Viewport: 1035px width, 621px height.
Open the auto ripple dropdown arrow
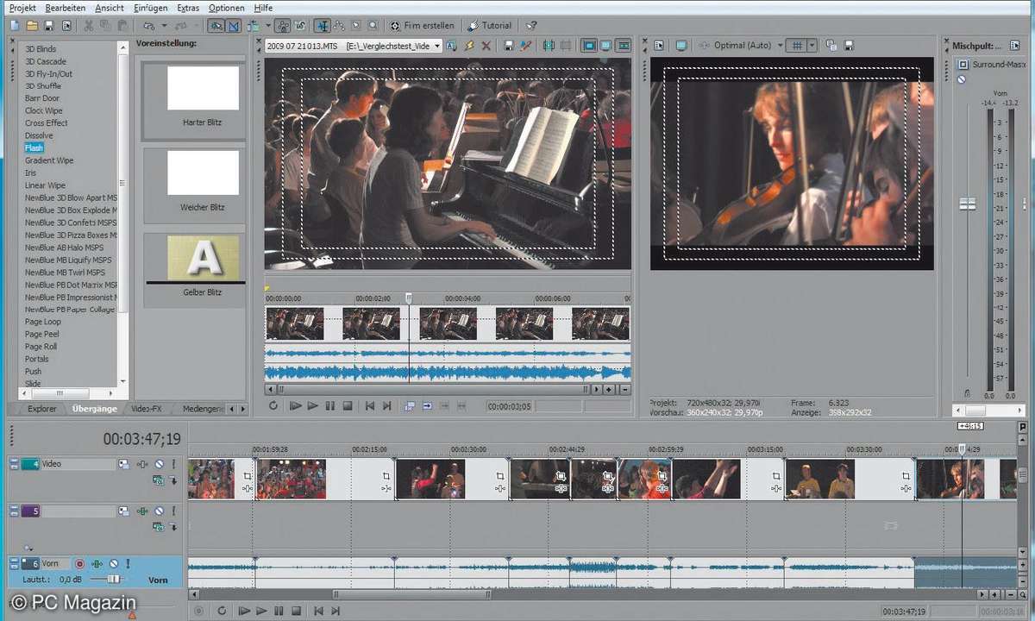pyautogui.click(x=268, y=26)
